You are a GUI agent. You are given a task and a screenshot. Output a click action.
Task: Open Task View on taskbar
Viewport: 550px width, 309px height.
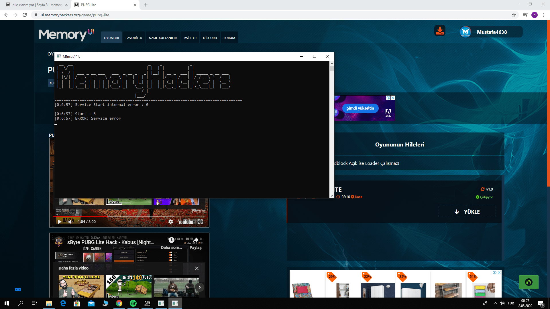point(34,303)
